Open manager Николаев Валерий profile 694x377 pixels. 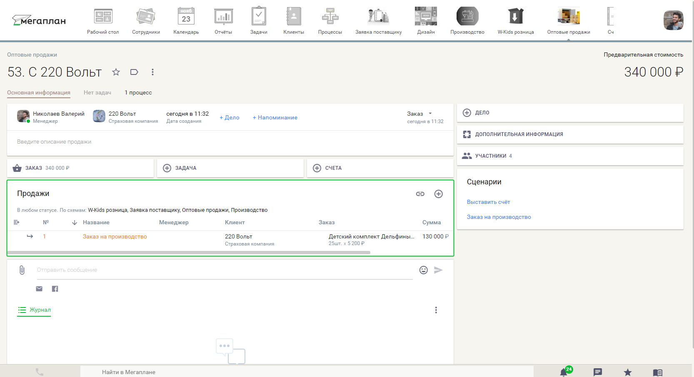point(58,114)
